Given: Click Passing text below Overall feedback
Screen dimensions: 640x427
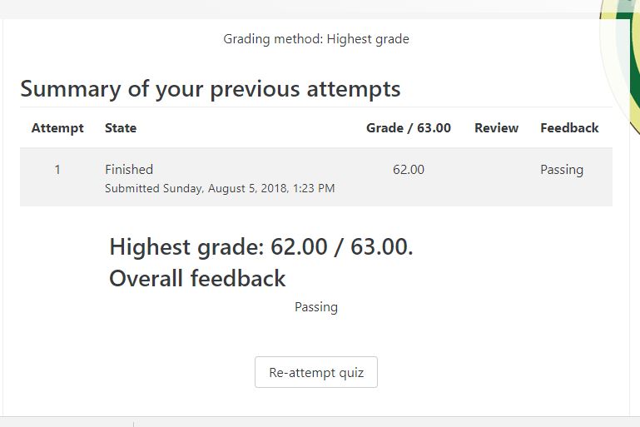Looking at the screenshot, I should [316, 307].
